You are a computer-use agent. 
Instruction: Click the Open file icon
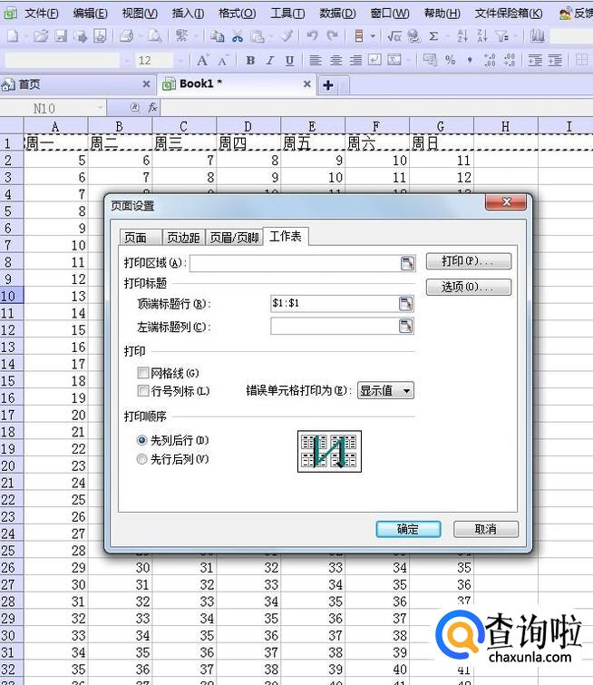click(41, 35)
